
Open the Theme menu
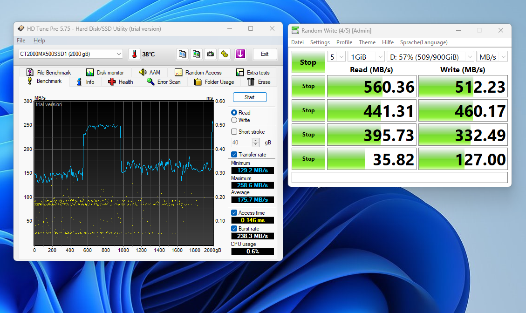(x=367, y=42)
